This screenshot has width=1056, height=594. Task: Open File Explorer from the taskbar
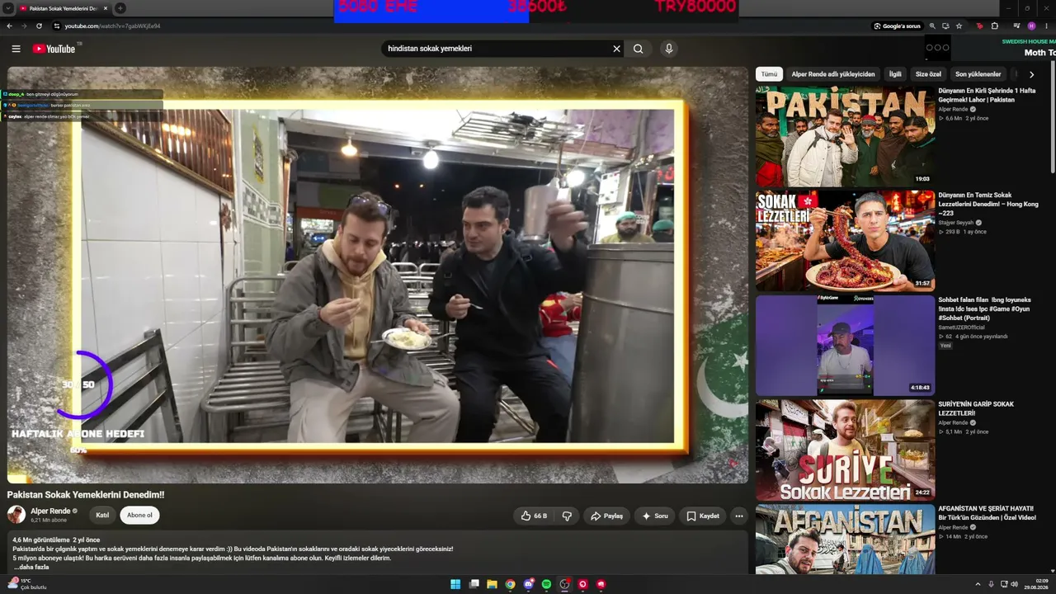coord(492,584)
